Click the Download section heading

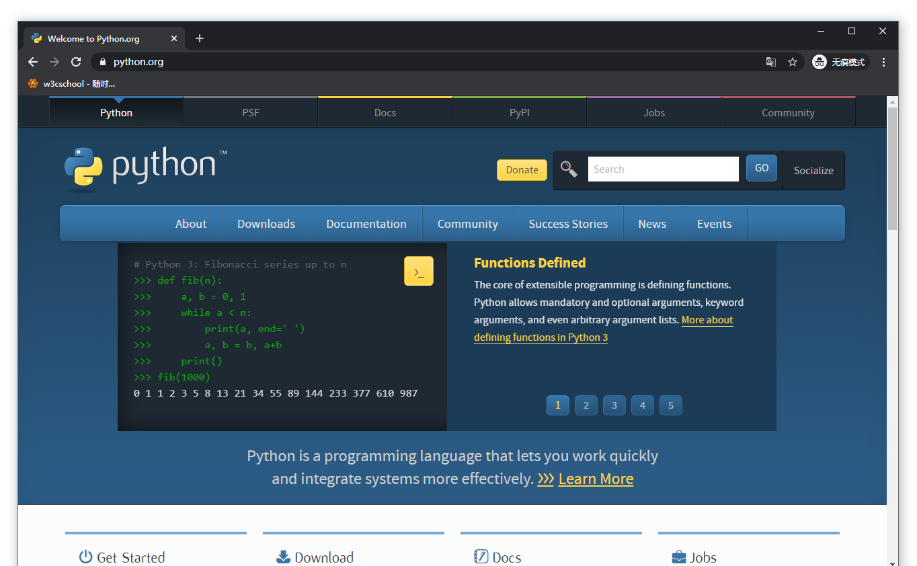(x=324, y=557)
